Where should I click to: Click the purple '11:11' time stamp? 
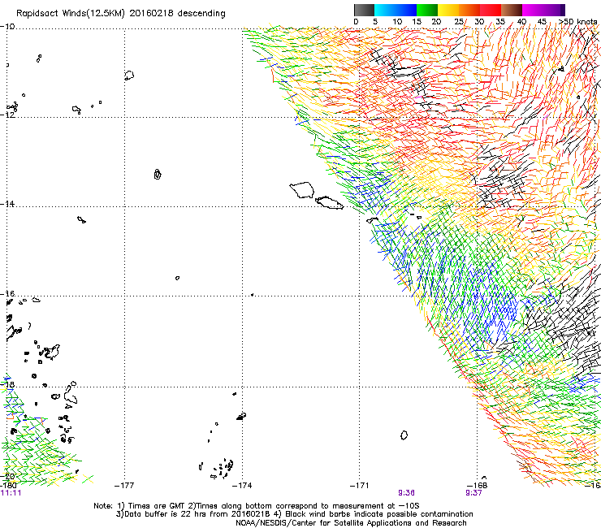click(x=11, y=493)
